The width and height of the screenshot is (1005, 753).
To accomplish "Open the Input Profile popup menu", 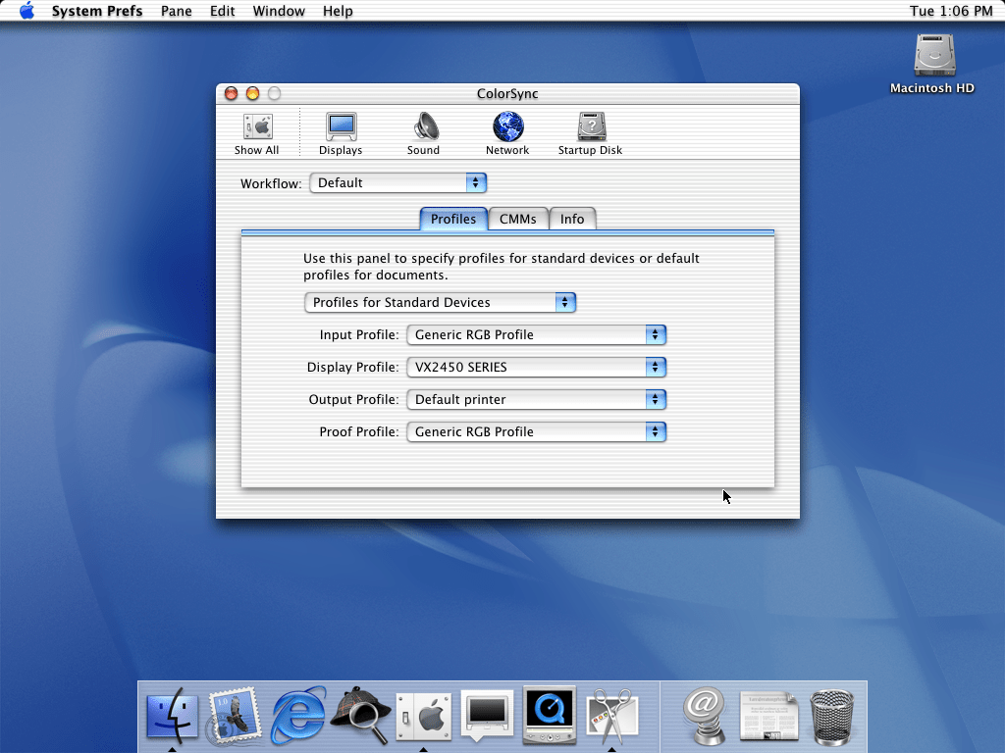I will 536,335.
